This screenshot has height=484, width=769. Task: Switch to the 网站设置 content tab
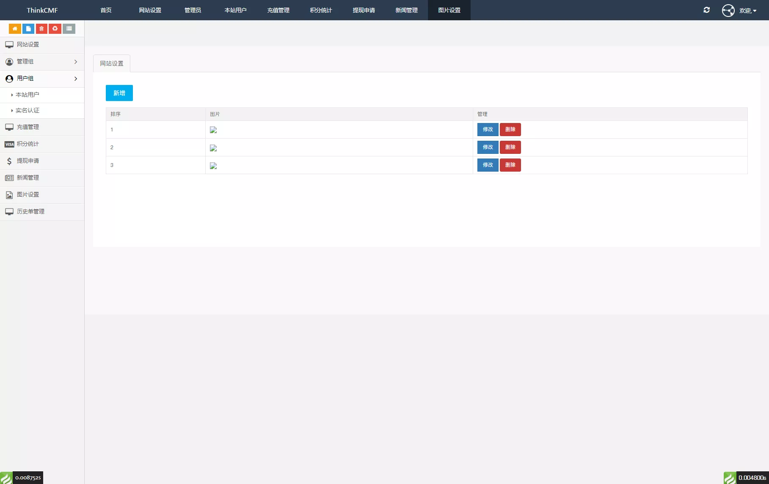point(112,63)
